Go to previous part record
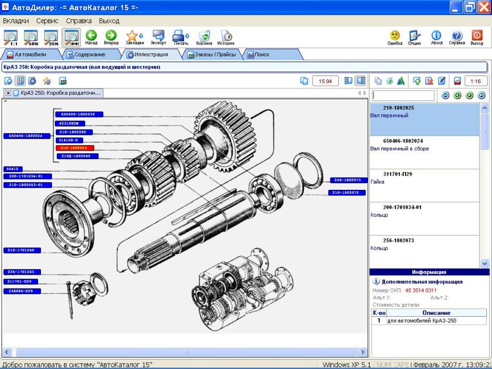 coord(458,96)
